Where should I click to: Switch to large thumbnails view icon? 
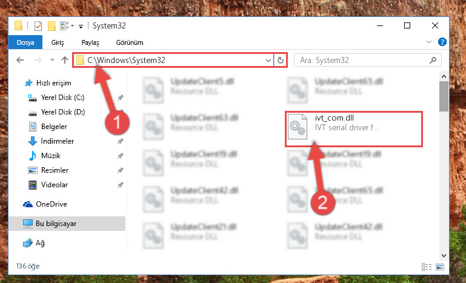click(x=440, y=267)
